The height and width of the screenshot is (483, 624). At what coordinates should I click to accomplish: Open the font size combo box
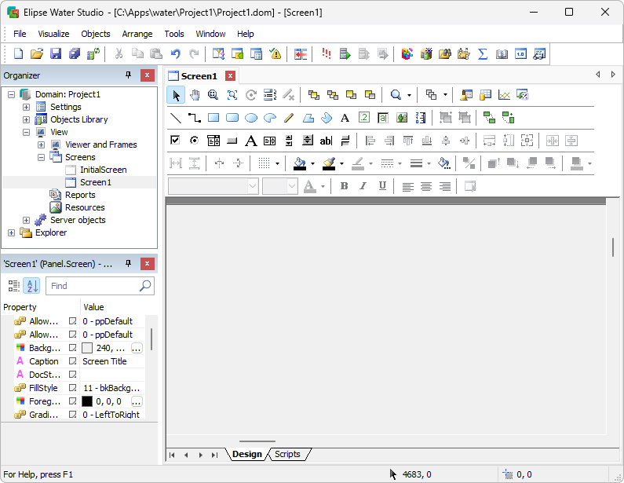(280, 186)
